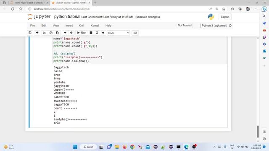Open the browser profile avatar
269x151 pixels.
(248, 9)
